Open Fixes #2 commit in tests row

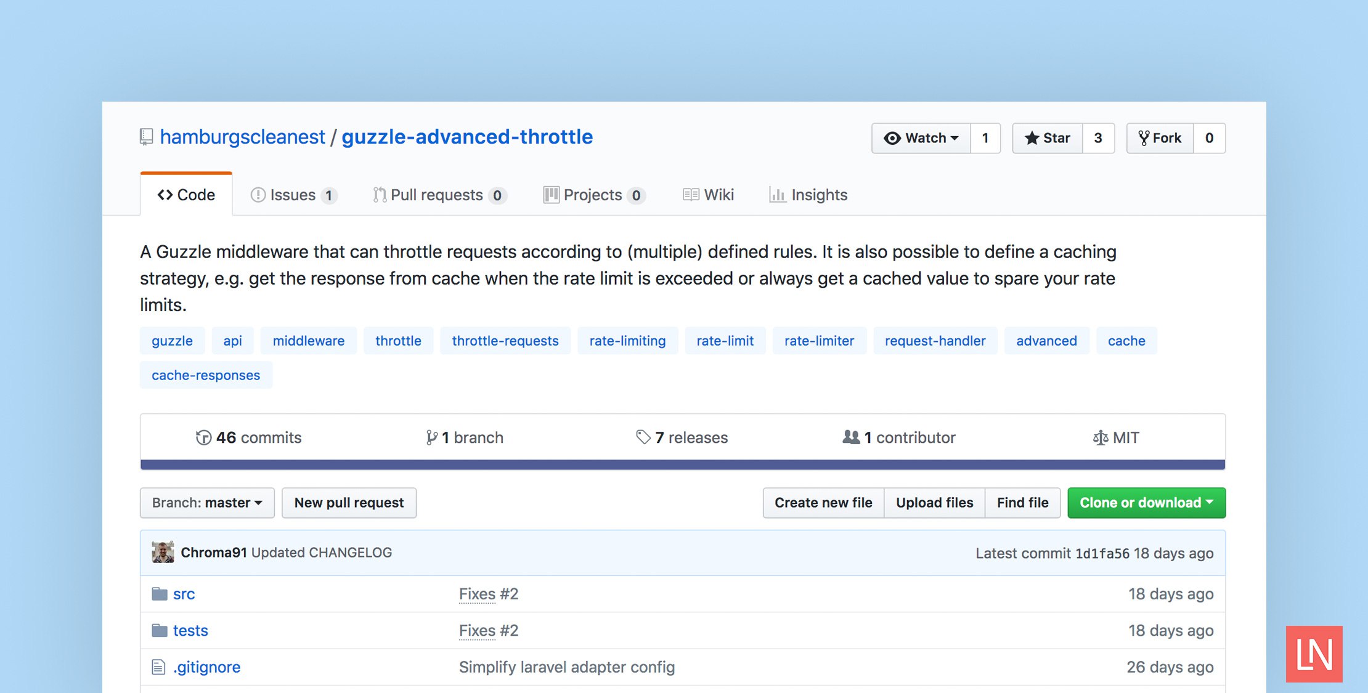tap(489, 630)
